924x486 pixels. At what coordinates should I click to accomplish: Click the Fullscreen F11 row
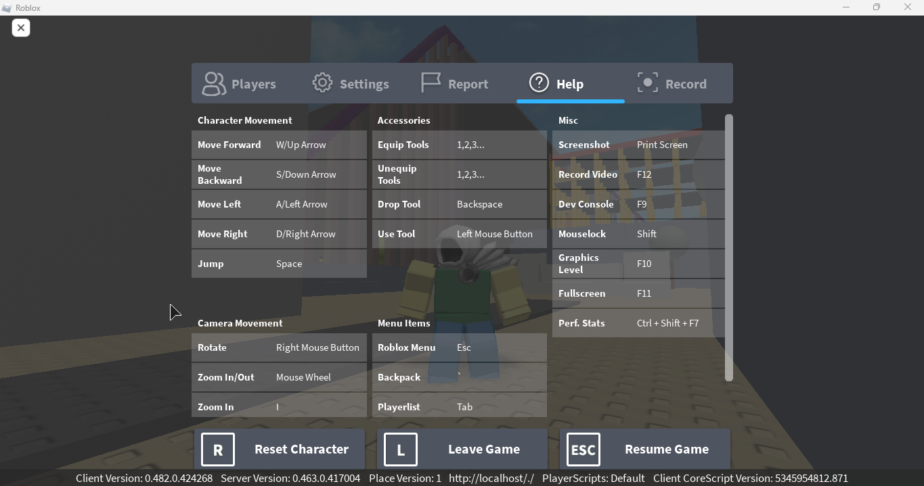coord(638,293)
